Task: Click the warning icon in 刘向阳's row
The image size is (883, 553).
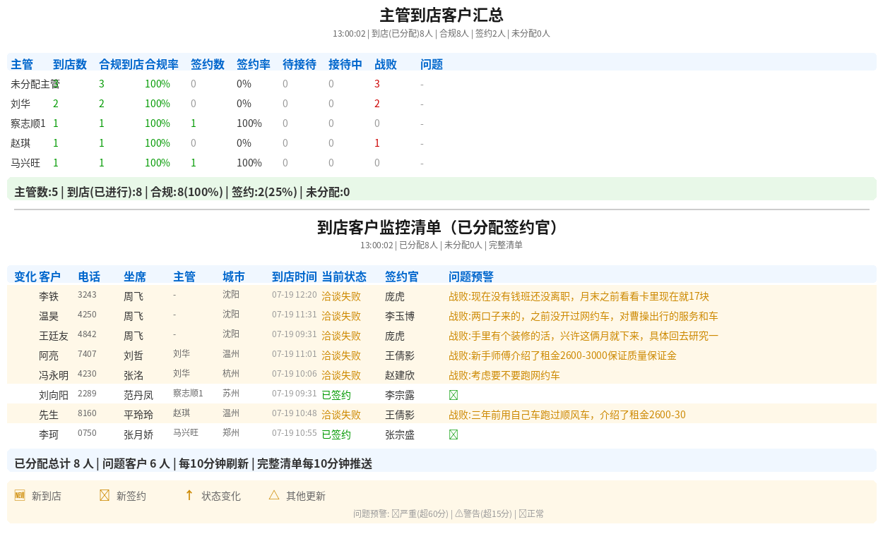Action: [x=454, y=395]
